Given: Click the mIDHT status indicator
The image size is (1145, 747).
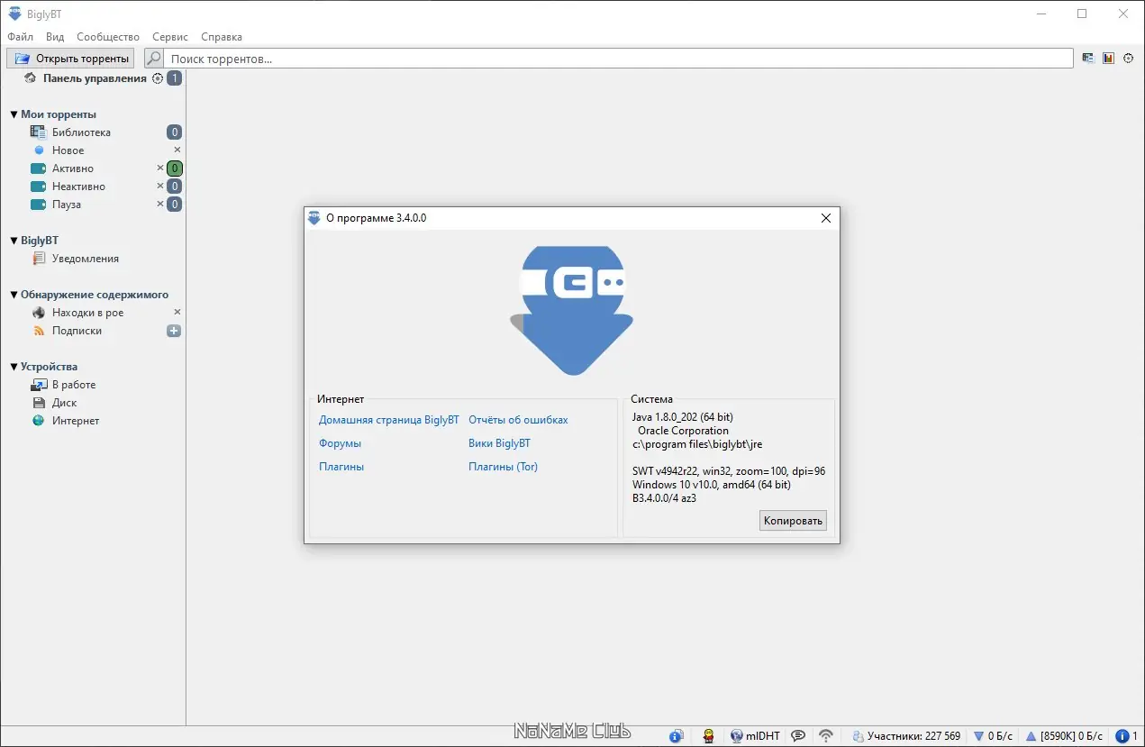Looking at the screenshot, I should [756, 736].
